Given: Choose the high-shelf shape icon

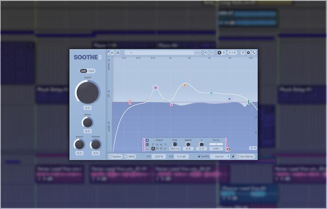Looking at the screenshot, I should point(161,145).
